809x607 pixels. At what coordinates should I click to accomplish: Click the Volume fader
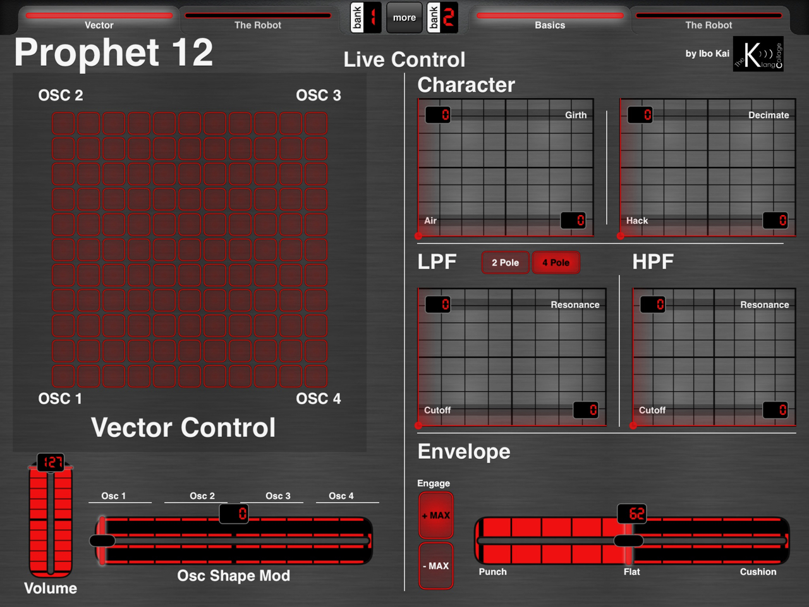(51, 522)
